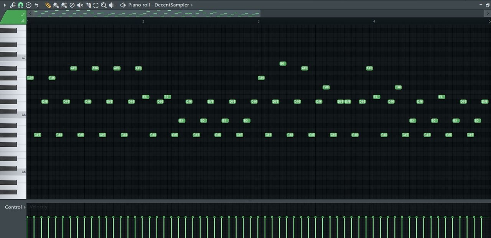
Task: Click bar marker 3 in the timeline
Action: 259,21
